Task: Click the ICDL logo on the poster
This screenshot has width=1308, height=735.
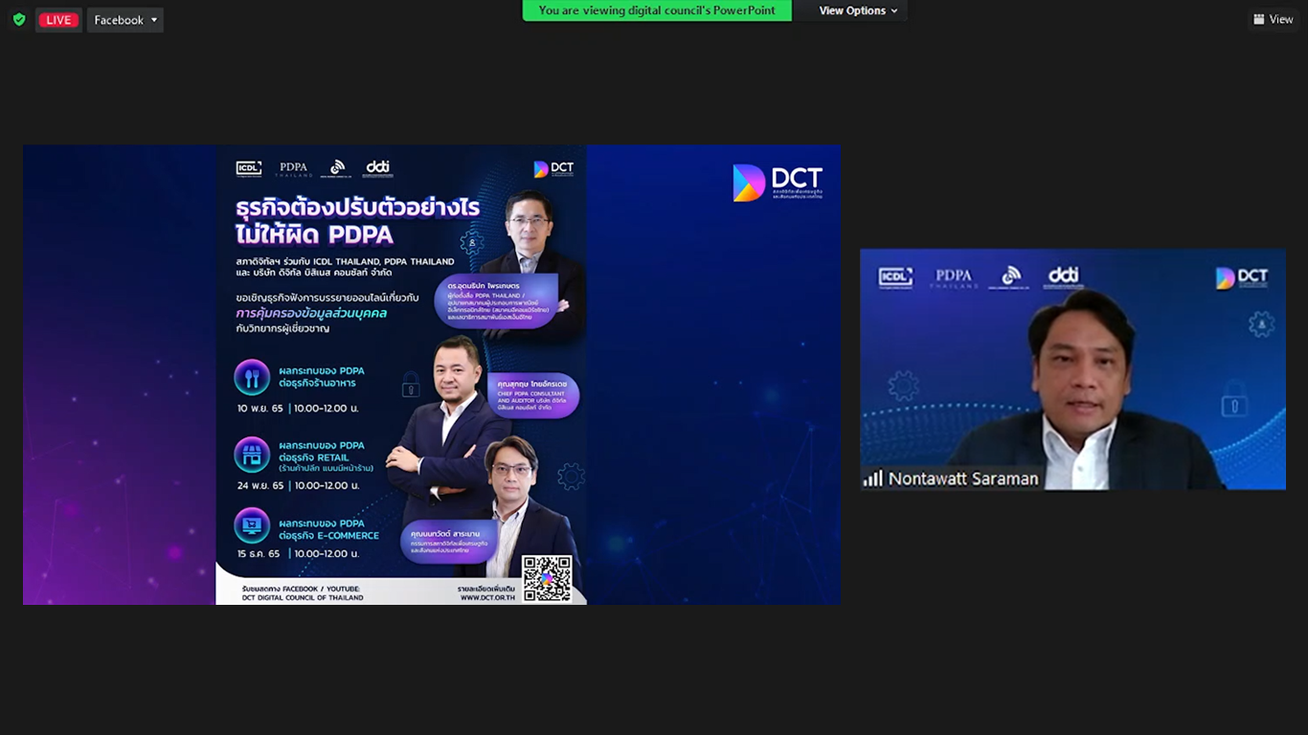Action: tap(249, 168)
